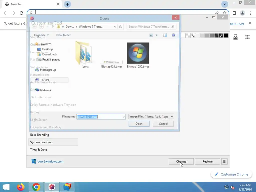The width and height of the screenshot is (256, 192).
Task: Toggle the Chrome side panel icon
Action: click(234, 13)
